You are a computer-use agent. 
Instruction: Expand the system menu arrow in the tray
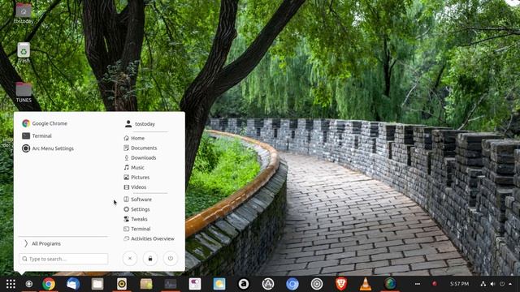click(x=511, y=284)
